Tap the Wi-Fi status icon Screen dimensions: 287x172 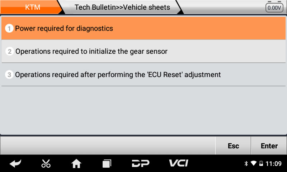pyautogui.click(x=254, y=164)
